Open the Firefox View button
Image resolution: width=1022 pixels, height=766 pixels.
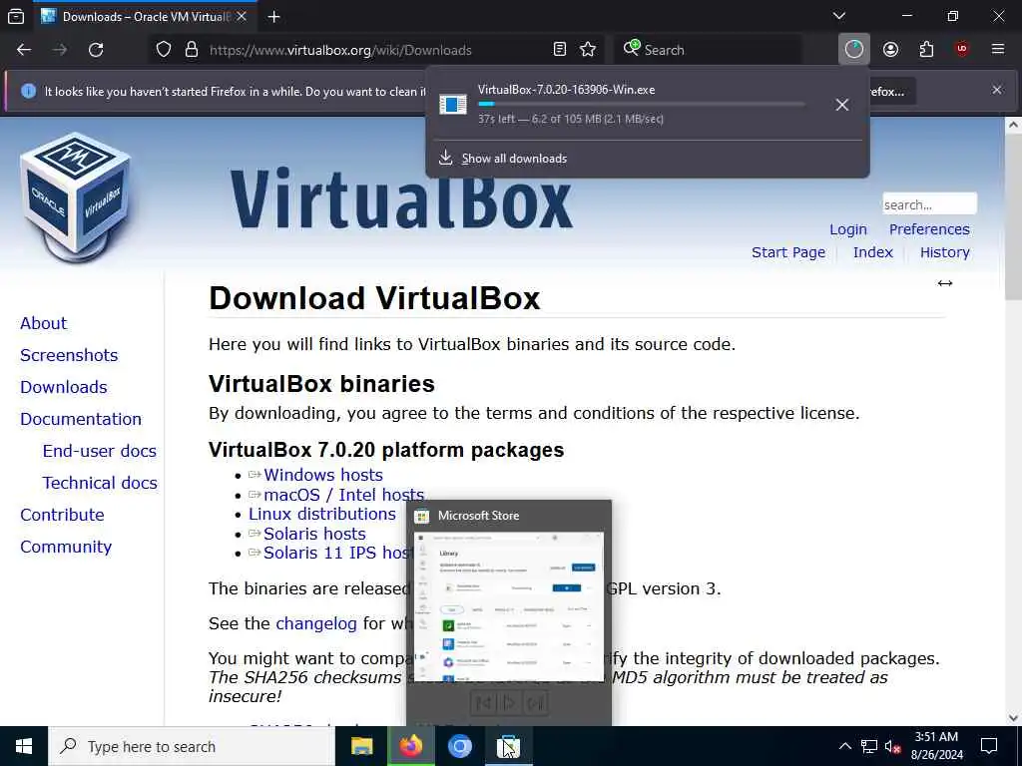pyautogui.click(x=16, y=16)
